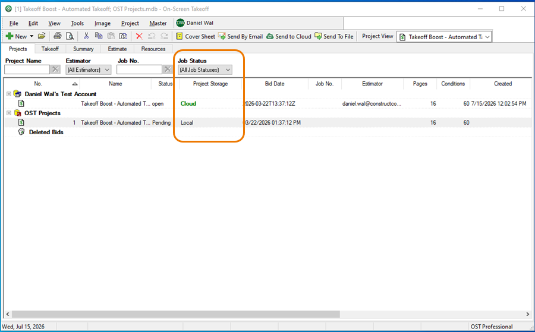This screenshot has width=535, height=332.
Task: Sort by the Pages column header
Action: coord(420,84)
